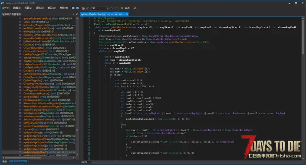Select the selectWaypoint(NavObject) method
This screenshot has width=306, height=165.
(x=49, y=116)
